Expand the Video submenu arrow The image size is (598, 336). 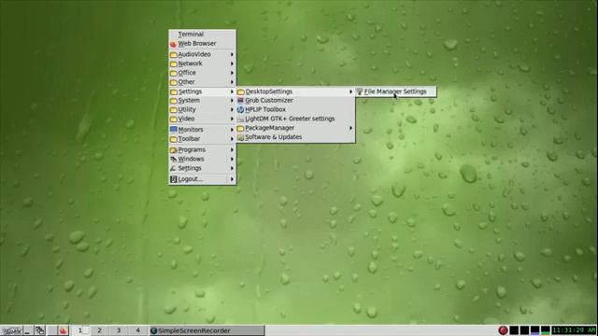(232, 119)
